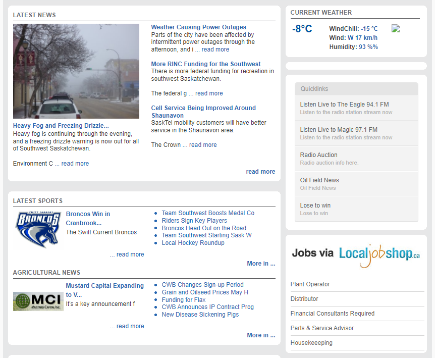Open the Local Hockey Roundup story
Screen dimensions: 435x358
pyautogui.click(x=193, y=243)
